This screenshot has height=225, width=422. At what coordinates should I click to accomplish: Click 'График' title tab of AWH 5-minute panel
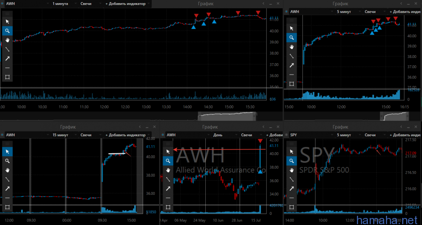[x=340, y=4]
